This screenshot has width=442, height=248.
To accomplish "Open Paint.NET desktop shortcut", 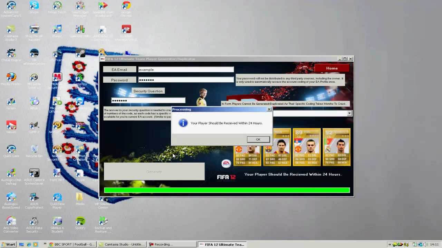I will 57,175.
